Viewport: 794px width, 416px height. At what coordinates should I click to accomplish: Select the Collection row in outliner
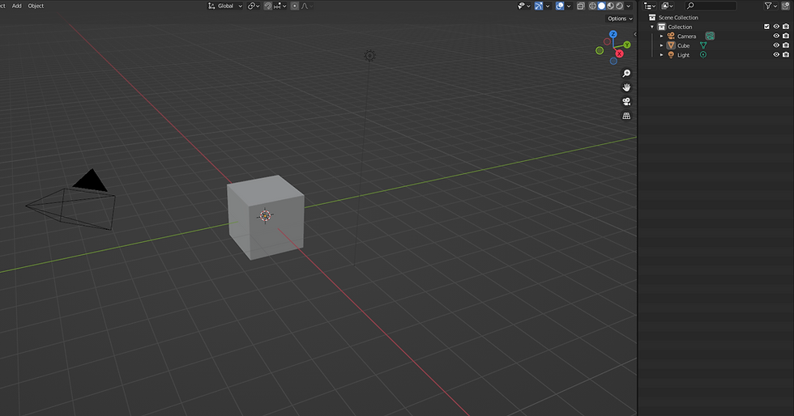(x=680, y=27)
